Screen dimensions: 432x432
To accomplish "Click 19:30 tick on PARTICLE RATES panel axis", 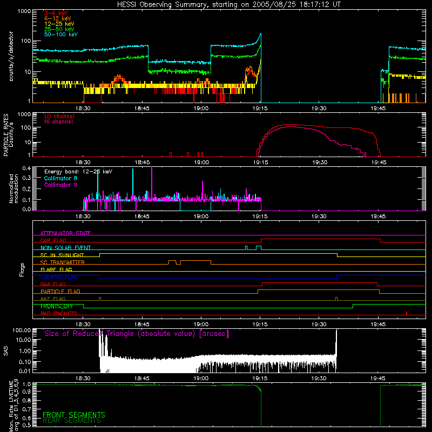I will [320, 163].
